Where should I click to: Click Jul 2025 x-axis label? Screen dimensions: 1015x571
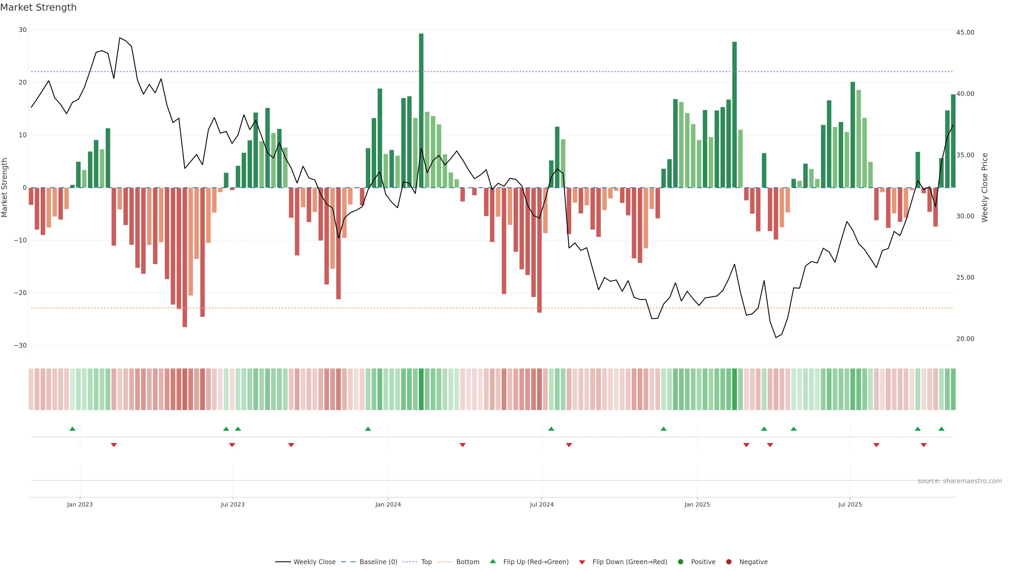pos(850,504)
